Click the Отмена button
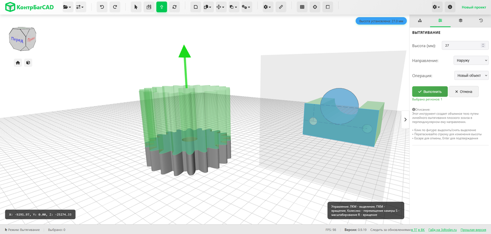The height and width of the screenshot is (234, 491). pyautogui.click(x=464, y=92)
